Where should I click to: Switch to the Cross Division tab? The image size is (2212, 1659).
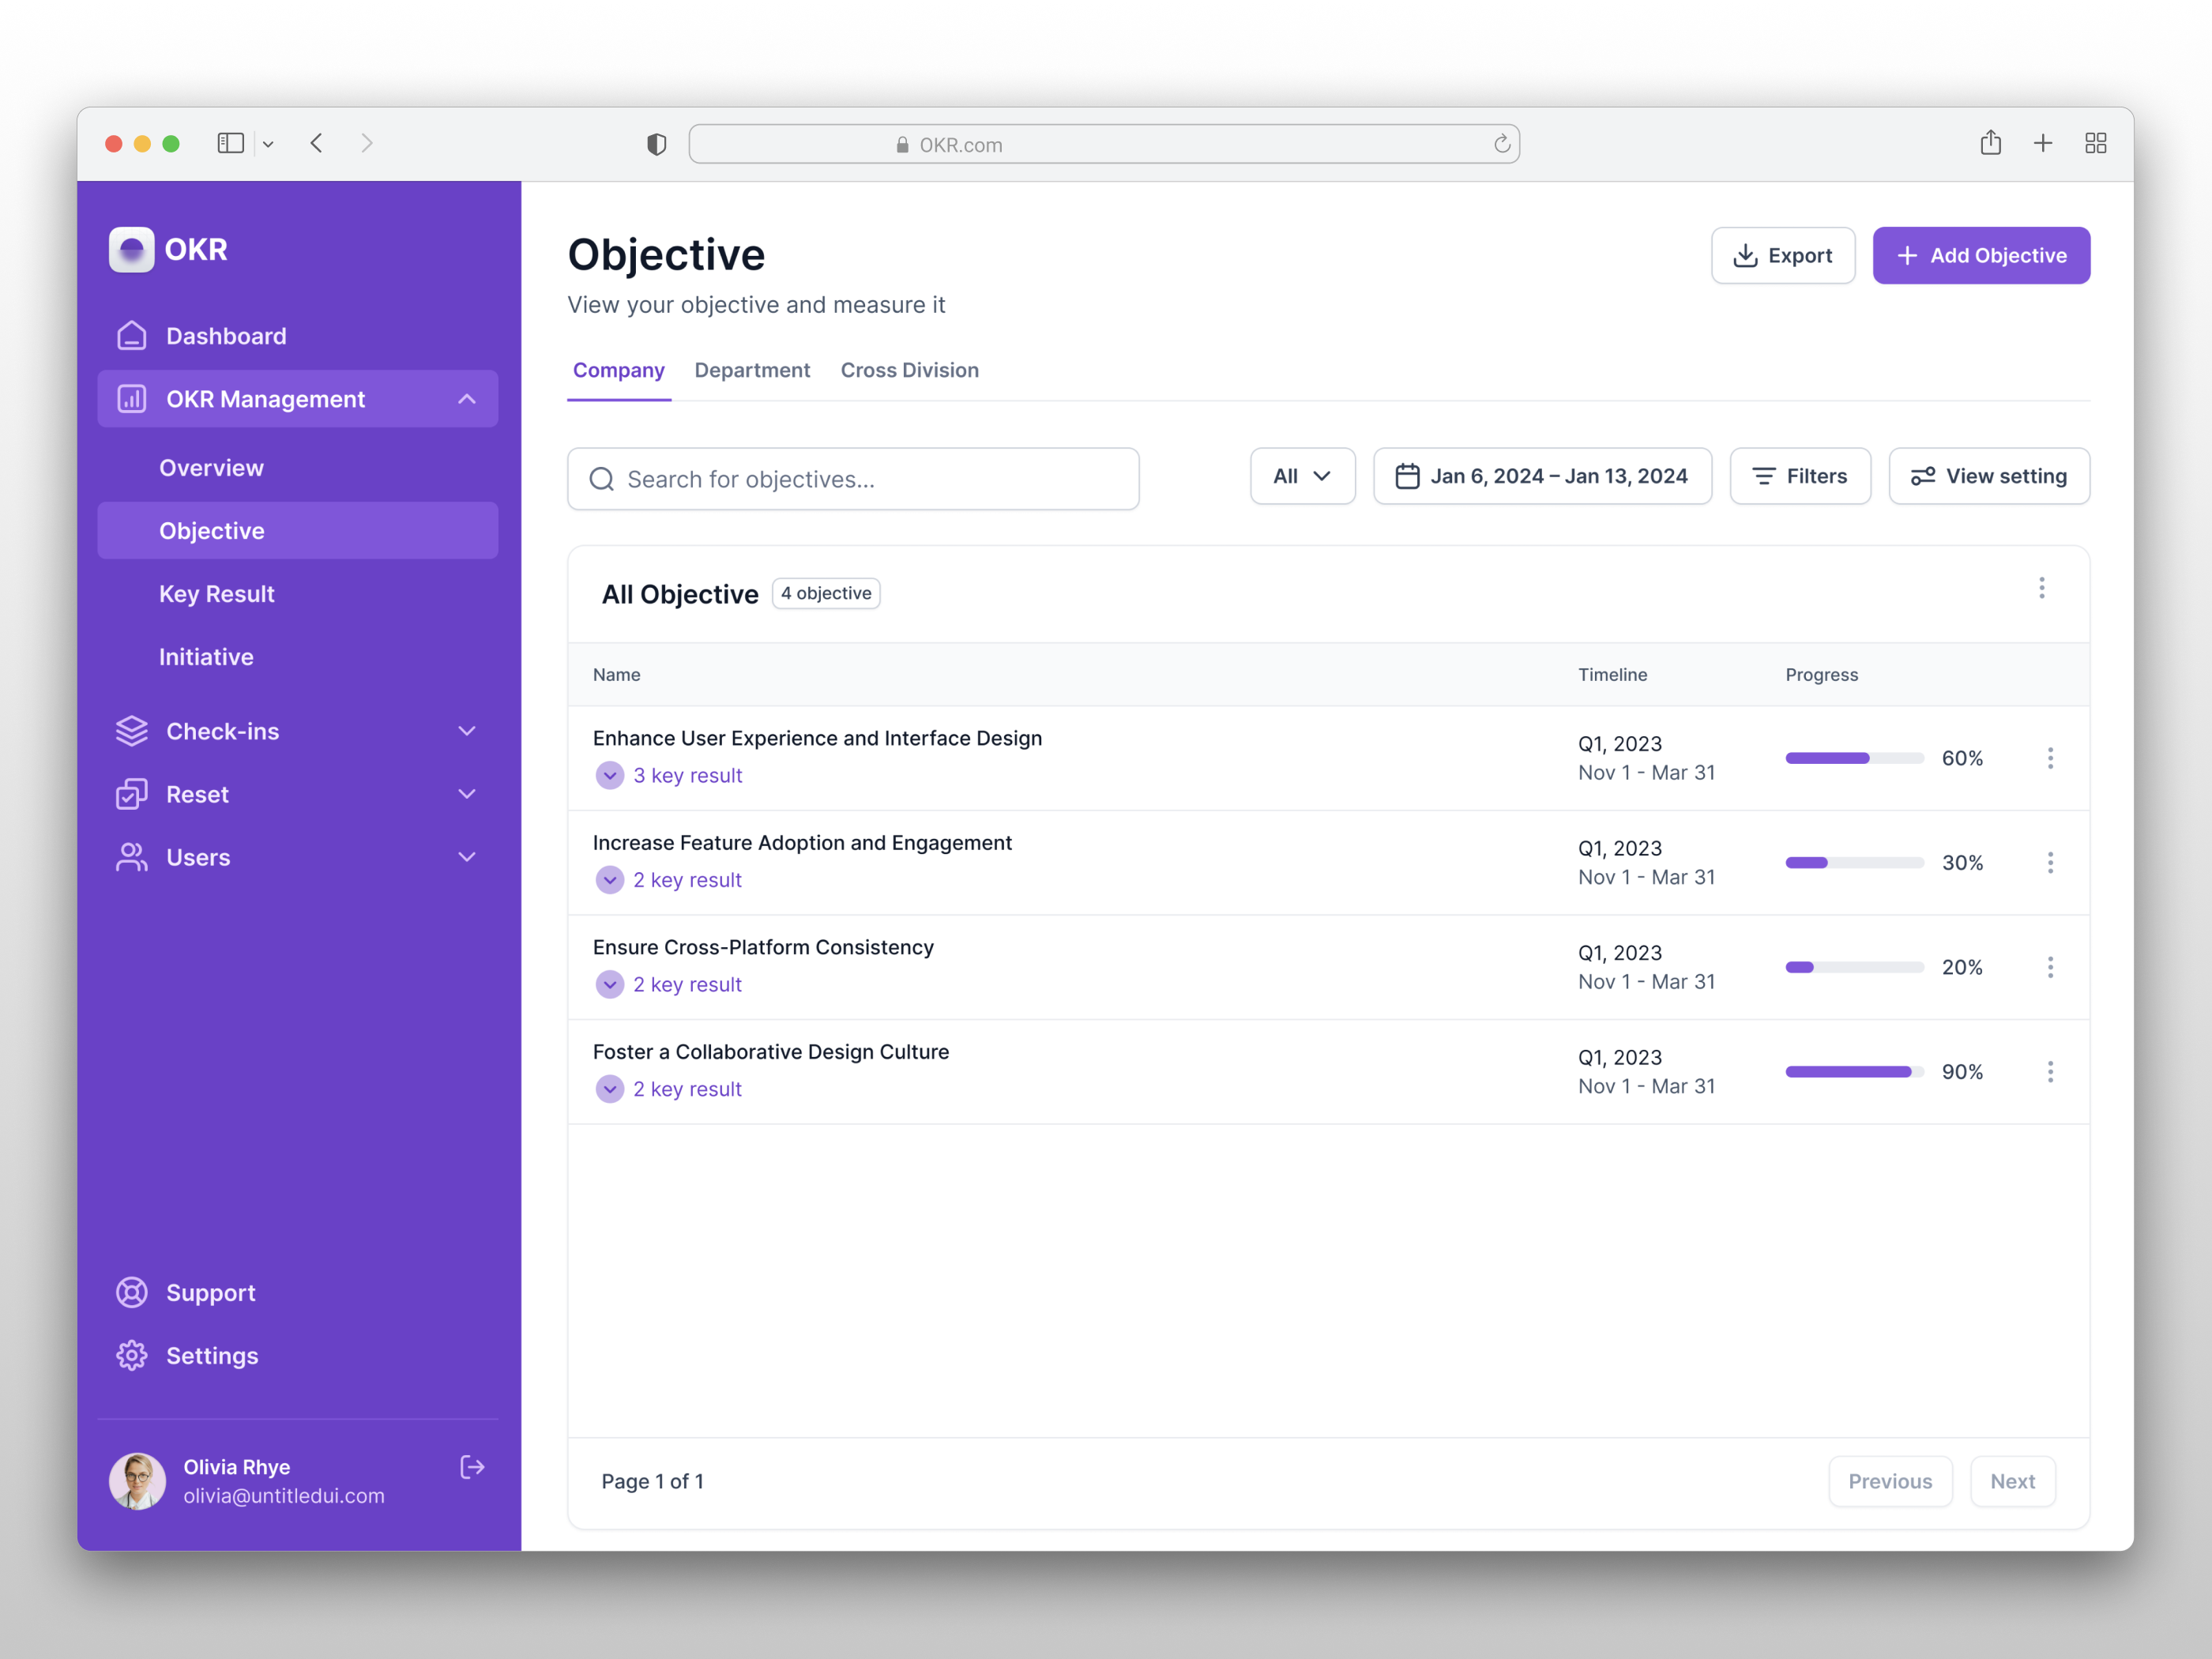(x=909, y=370)
